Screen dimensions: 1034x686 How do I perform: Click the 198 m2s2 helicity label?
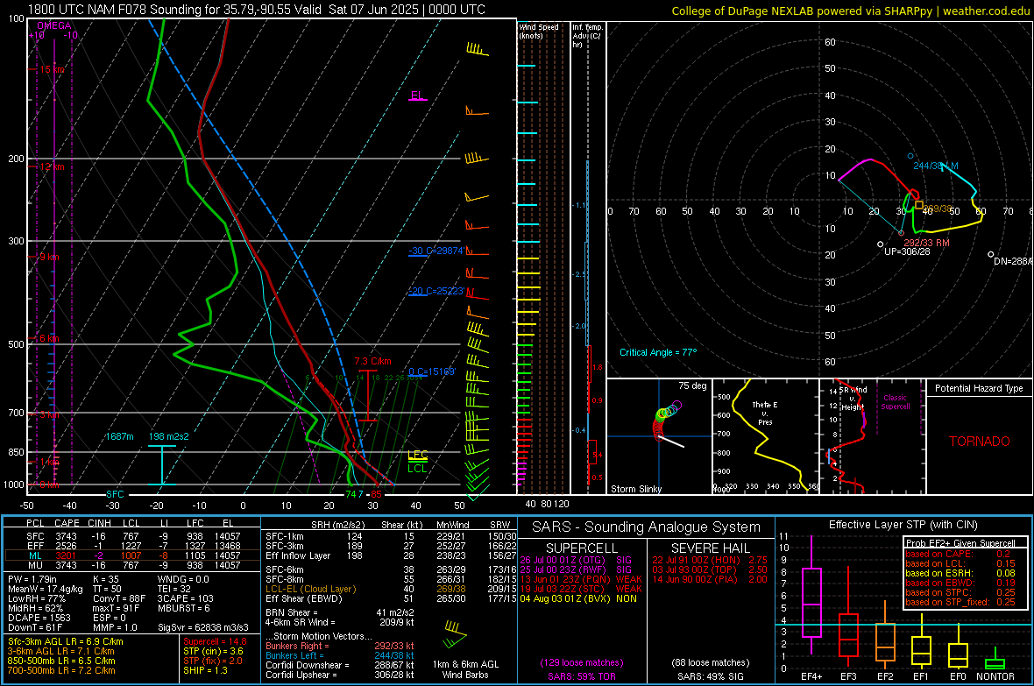pos(169,436)
